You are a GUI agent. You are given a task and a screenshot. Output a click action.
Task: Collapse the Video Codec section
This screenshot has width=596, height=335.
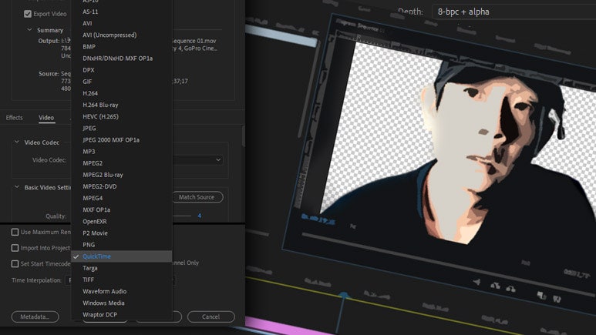tap(17, 142)
